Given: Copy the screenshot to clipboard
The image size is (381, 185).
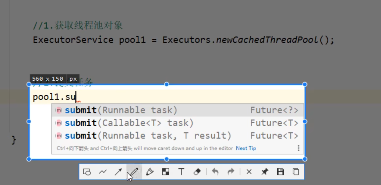Looking at the screenshot, I should point(296,172).
